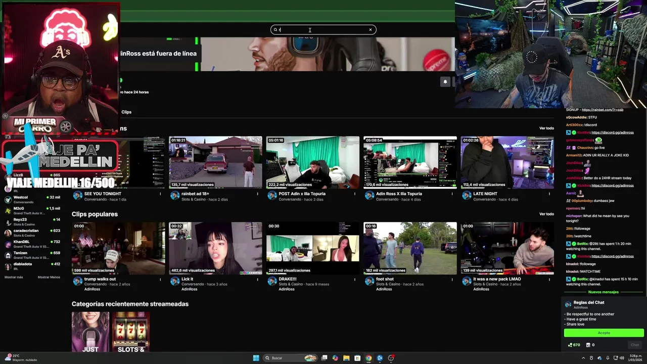Open the 'Slots &' category card
The width and height of the screenshot is (647, 364).
pos(131,332)
